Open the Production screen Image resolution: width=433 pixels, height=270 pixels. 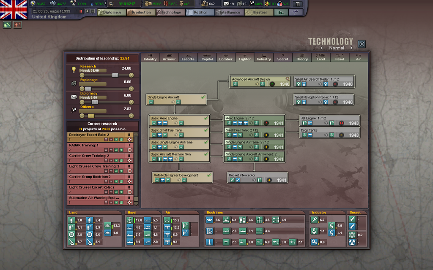point(141,12)
